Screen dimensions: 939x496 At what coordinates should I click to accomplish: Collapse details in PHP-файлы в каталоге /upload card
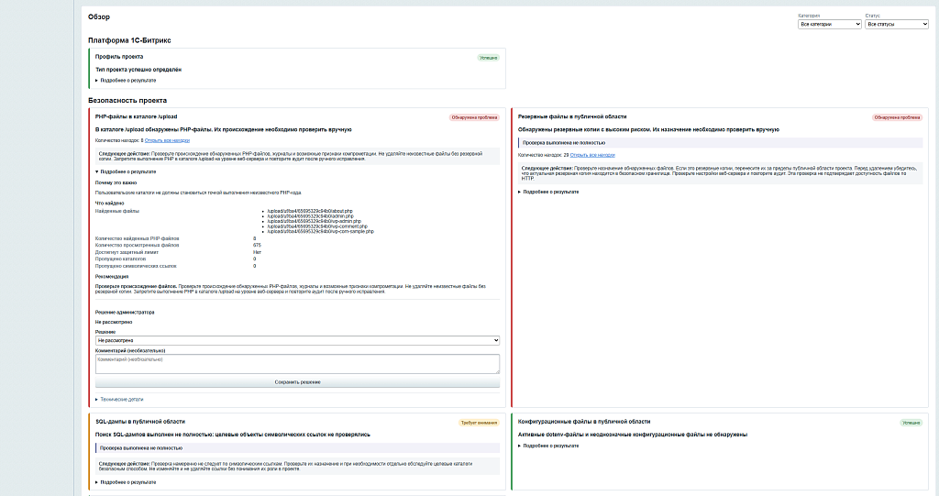tap(126, 171)
